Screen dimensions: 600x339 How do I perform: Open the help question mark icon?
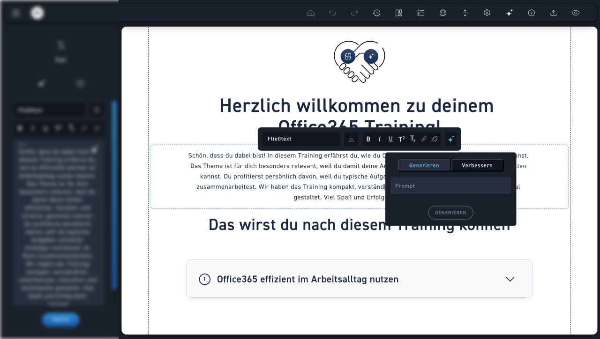pos(531,13)
